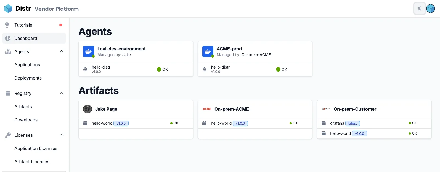Click 'Managed by: Jake' text

114,55
